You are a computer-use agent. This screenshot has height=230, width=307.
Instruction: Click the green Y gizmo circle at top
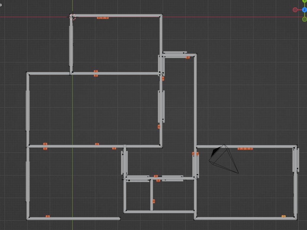[x=304, y=1]
